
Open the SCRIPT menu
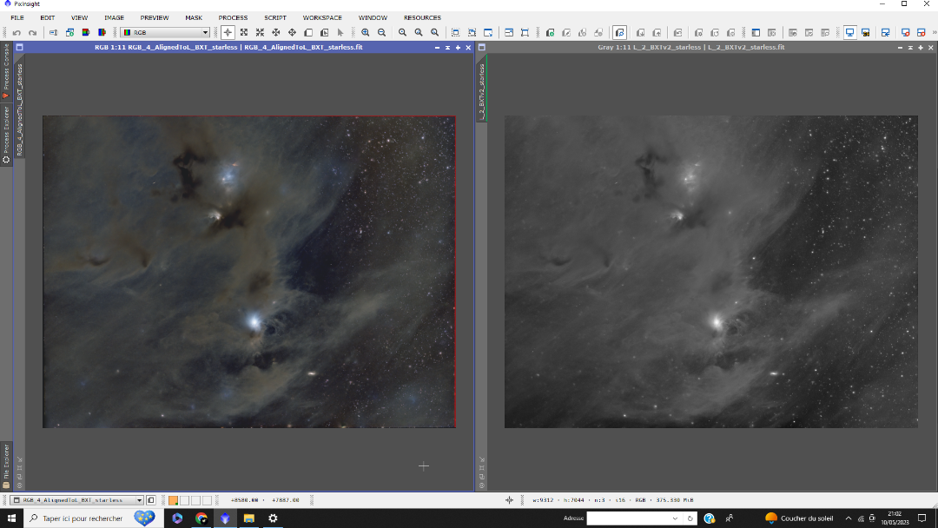(x=275, y=17)
